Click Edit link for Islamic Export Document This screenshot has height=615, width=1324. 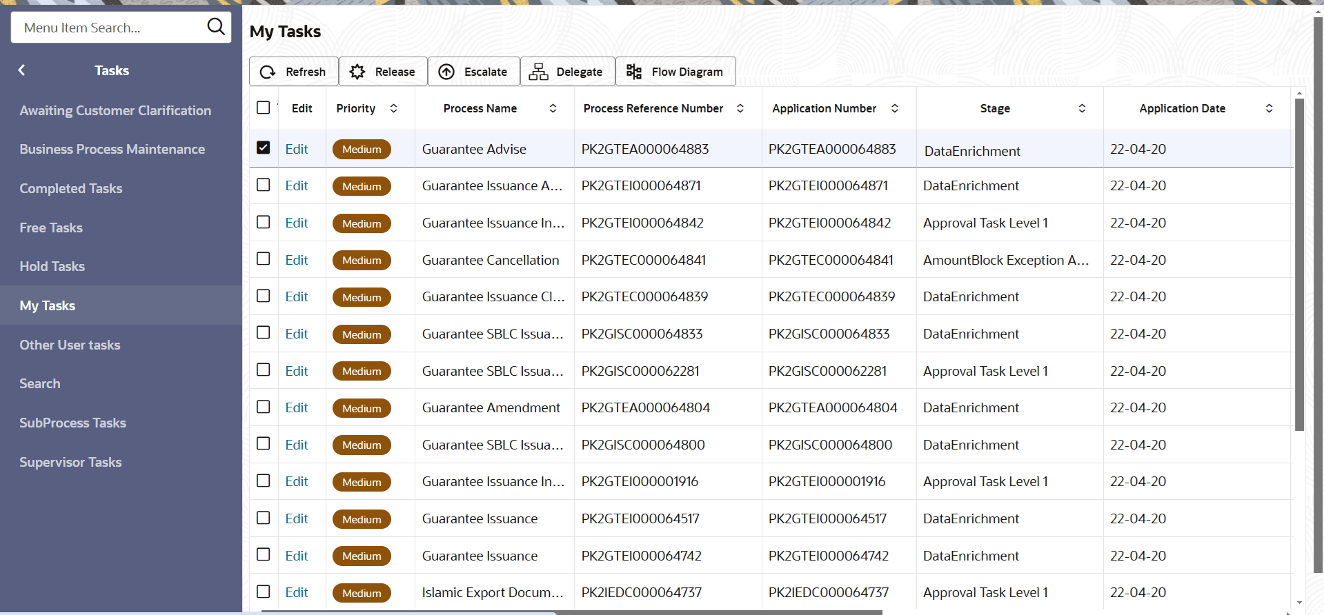click(297, 592)
